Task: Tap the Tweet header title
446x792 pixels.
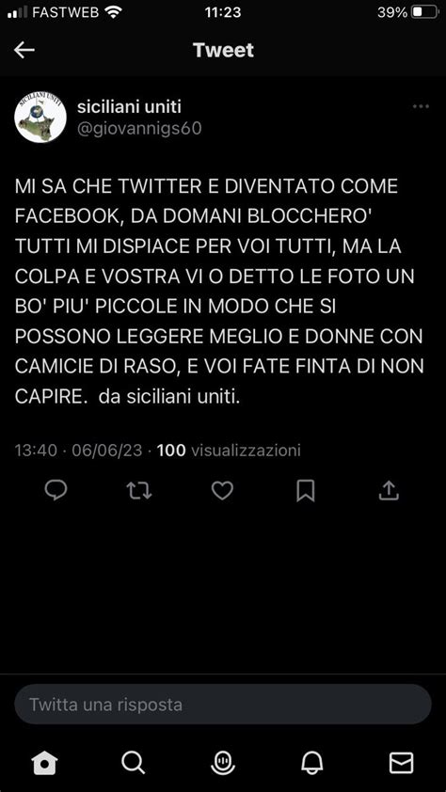Action: [x=223, y=50]
